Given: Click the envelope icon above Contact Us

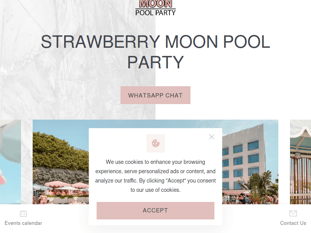Looking at the screenshot, I should [x=293, y=213].
